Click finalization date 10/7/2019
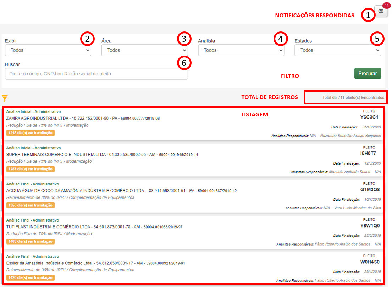The width and height of the screenshot is (392, 287). 372,200
